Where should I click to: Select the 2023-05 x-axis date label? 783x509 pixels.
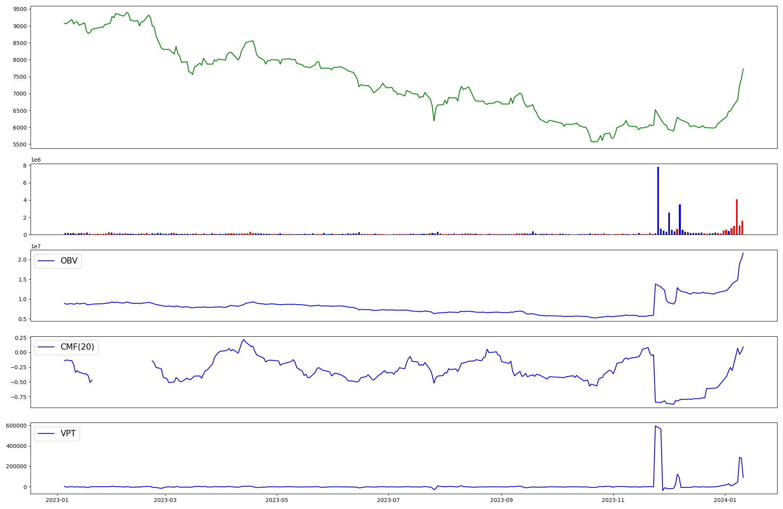pyautogui.click(x=277, y=500)
